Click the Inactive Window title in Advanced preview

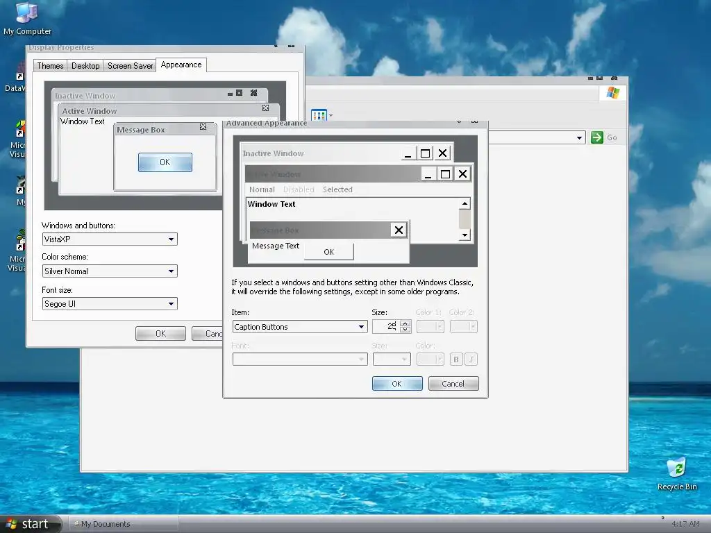pos(273,153)
